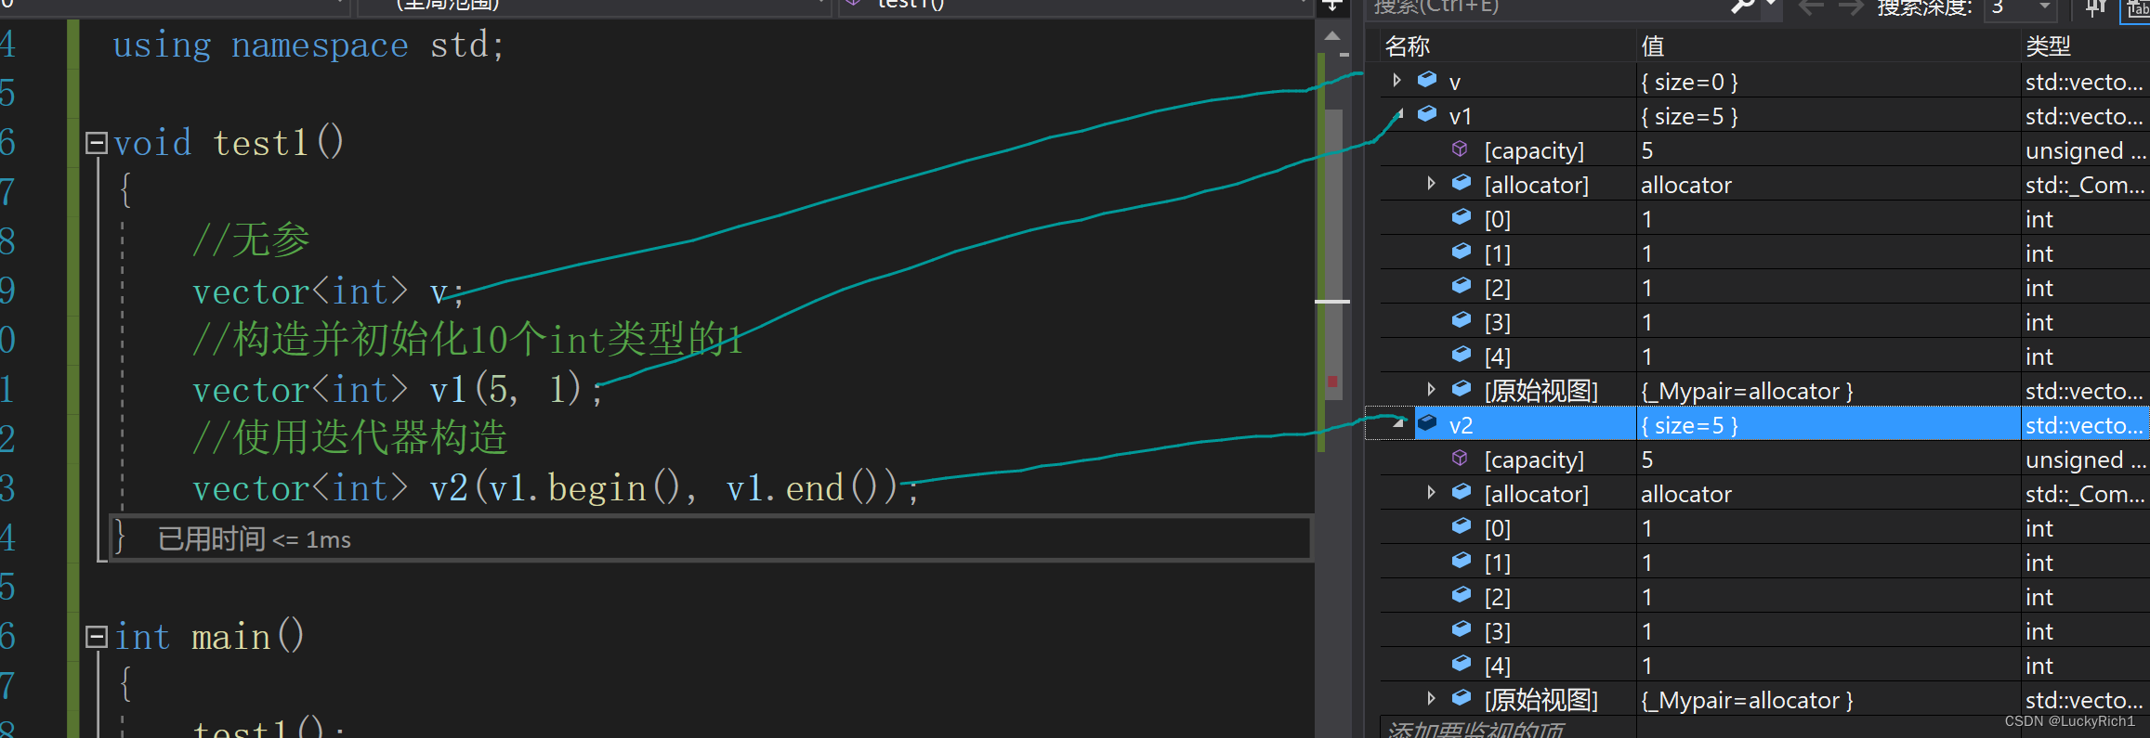Expand [allocator] under v2
2150x738 pixels.
tap(1431, 493)
